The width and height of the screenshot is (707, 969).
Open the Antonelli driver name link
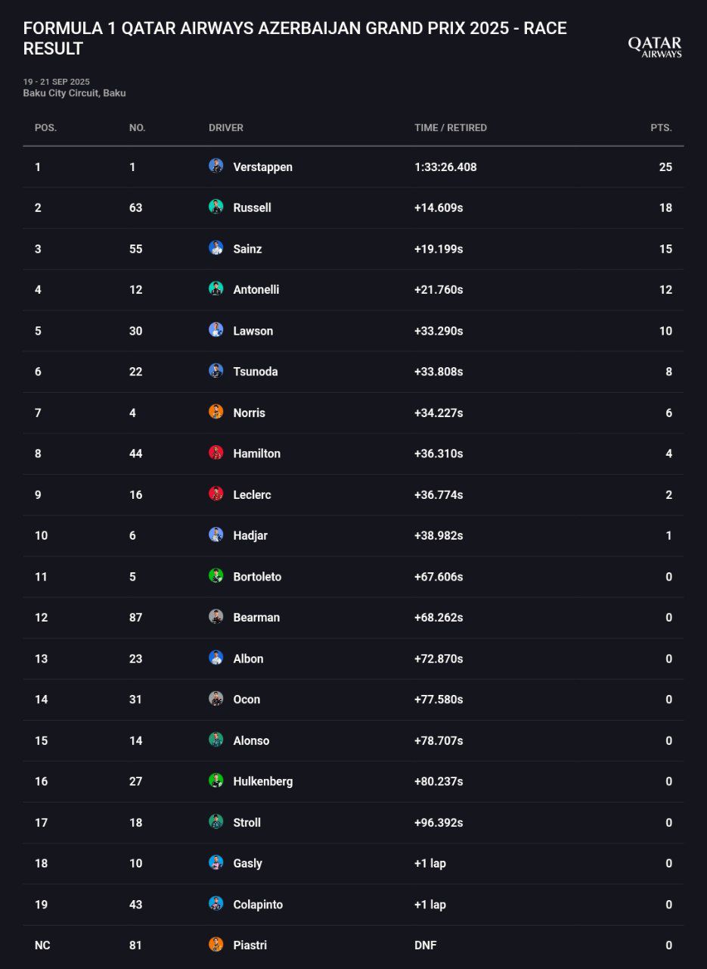pos(256,289)
